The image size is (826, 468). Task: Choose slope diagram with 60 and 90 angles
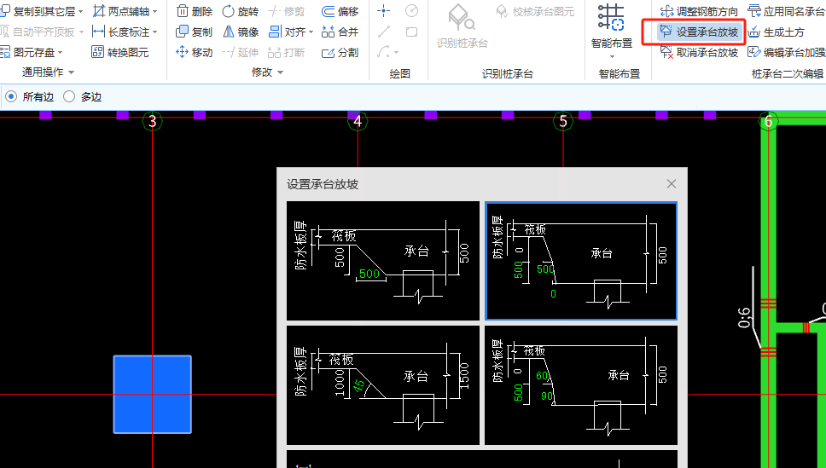pos(581,384)
